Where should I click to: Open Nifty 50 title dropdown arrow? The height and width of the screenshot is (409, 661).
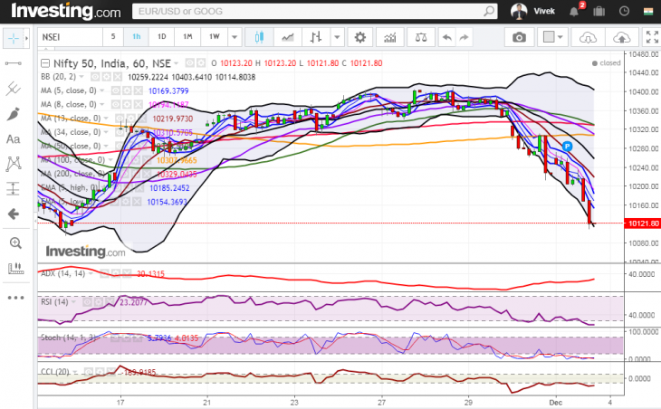pyautogui.click(x=177, y=63)
